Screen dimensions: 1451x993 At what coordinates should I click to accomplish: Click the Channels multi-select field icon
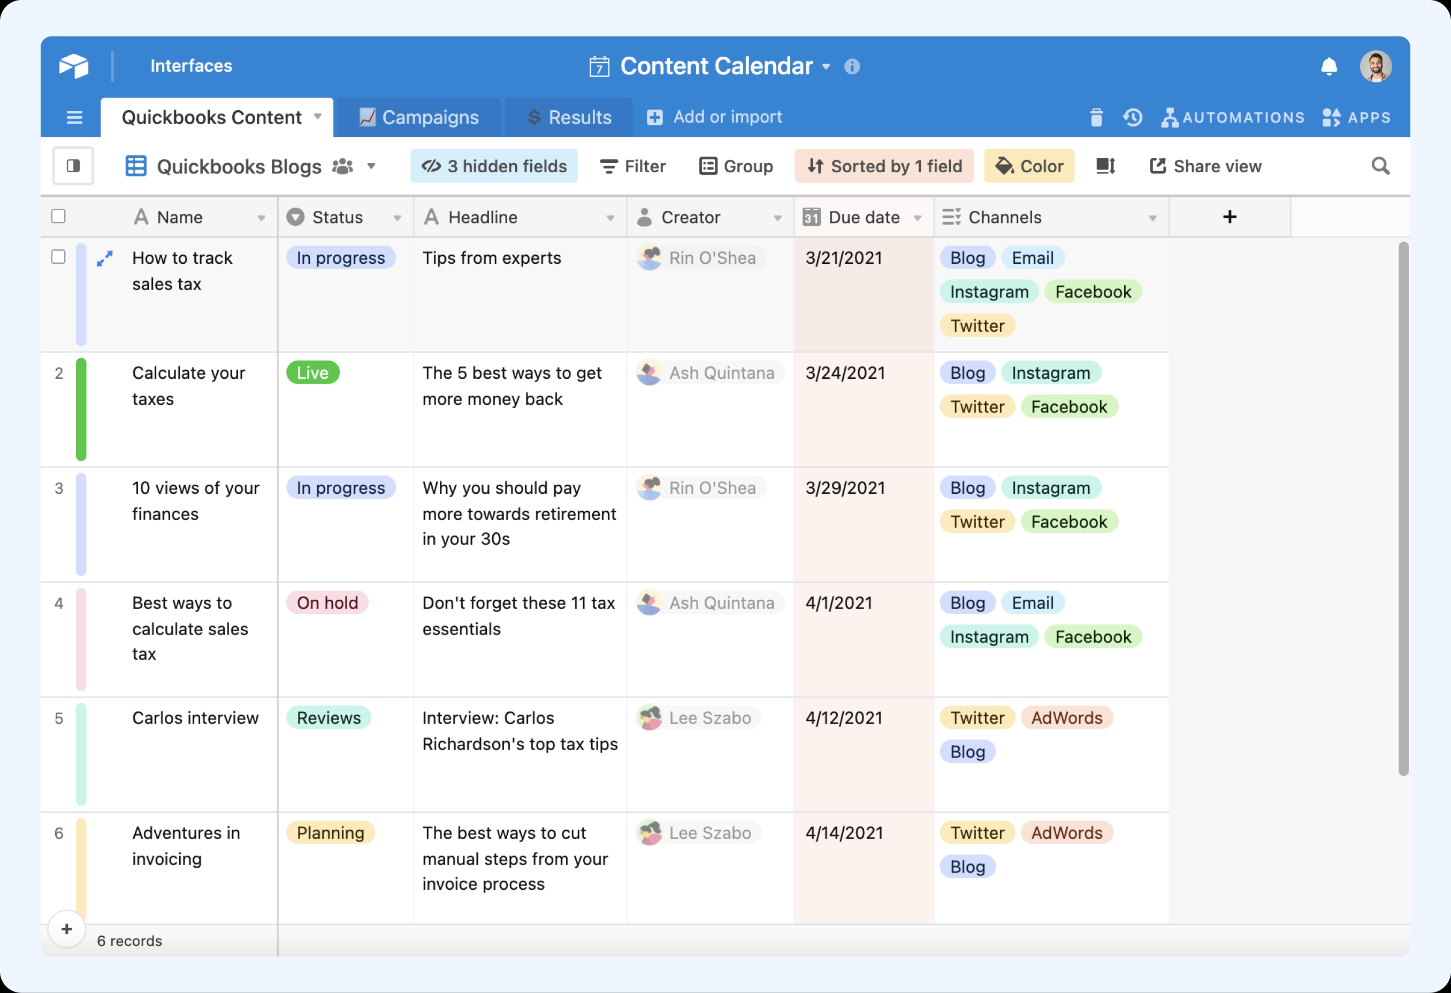point(951,217)
